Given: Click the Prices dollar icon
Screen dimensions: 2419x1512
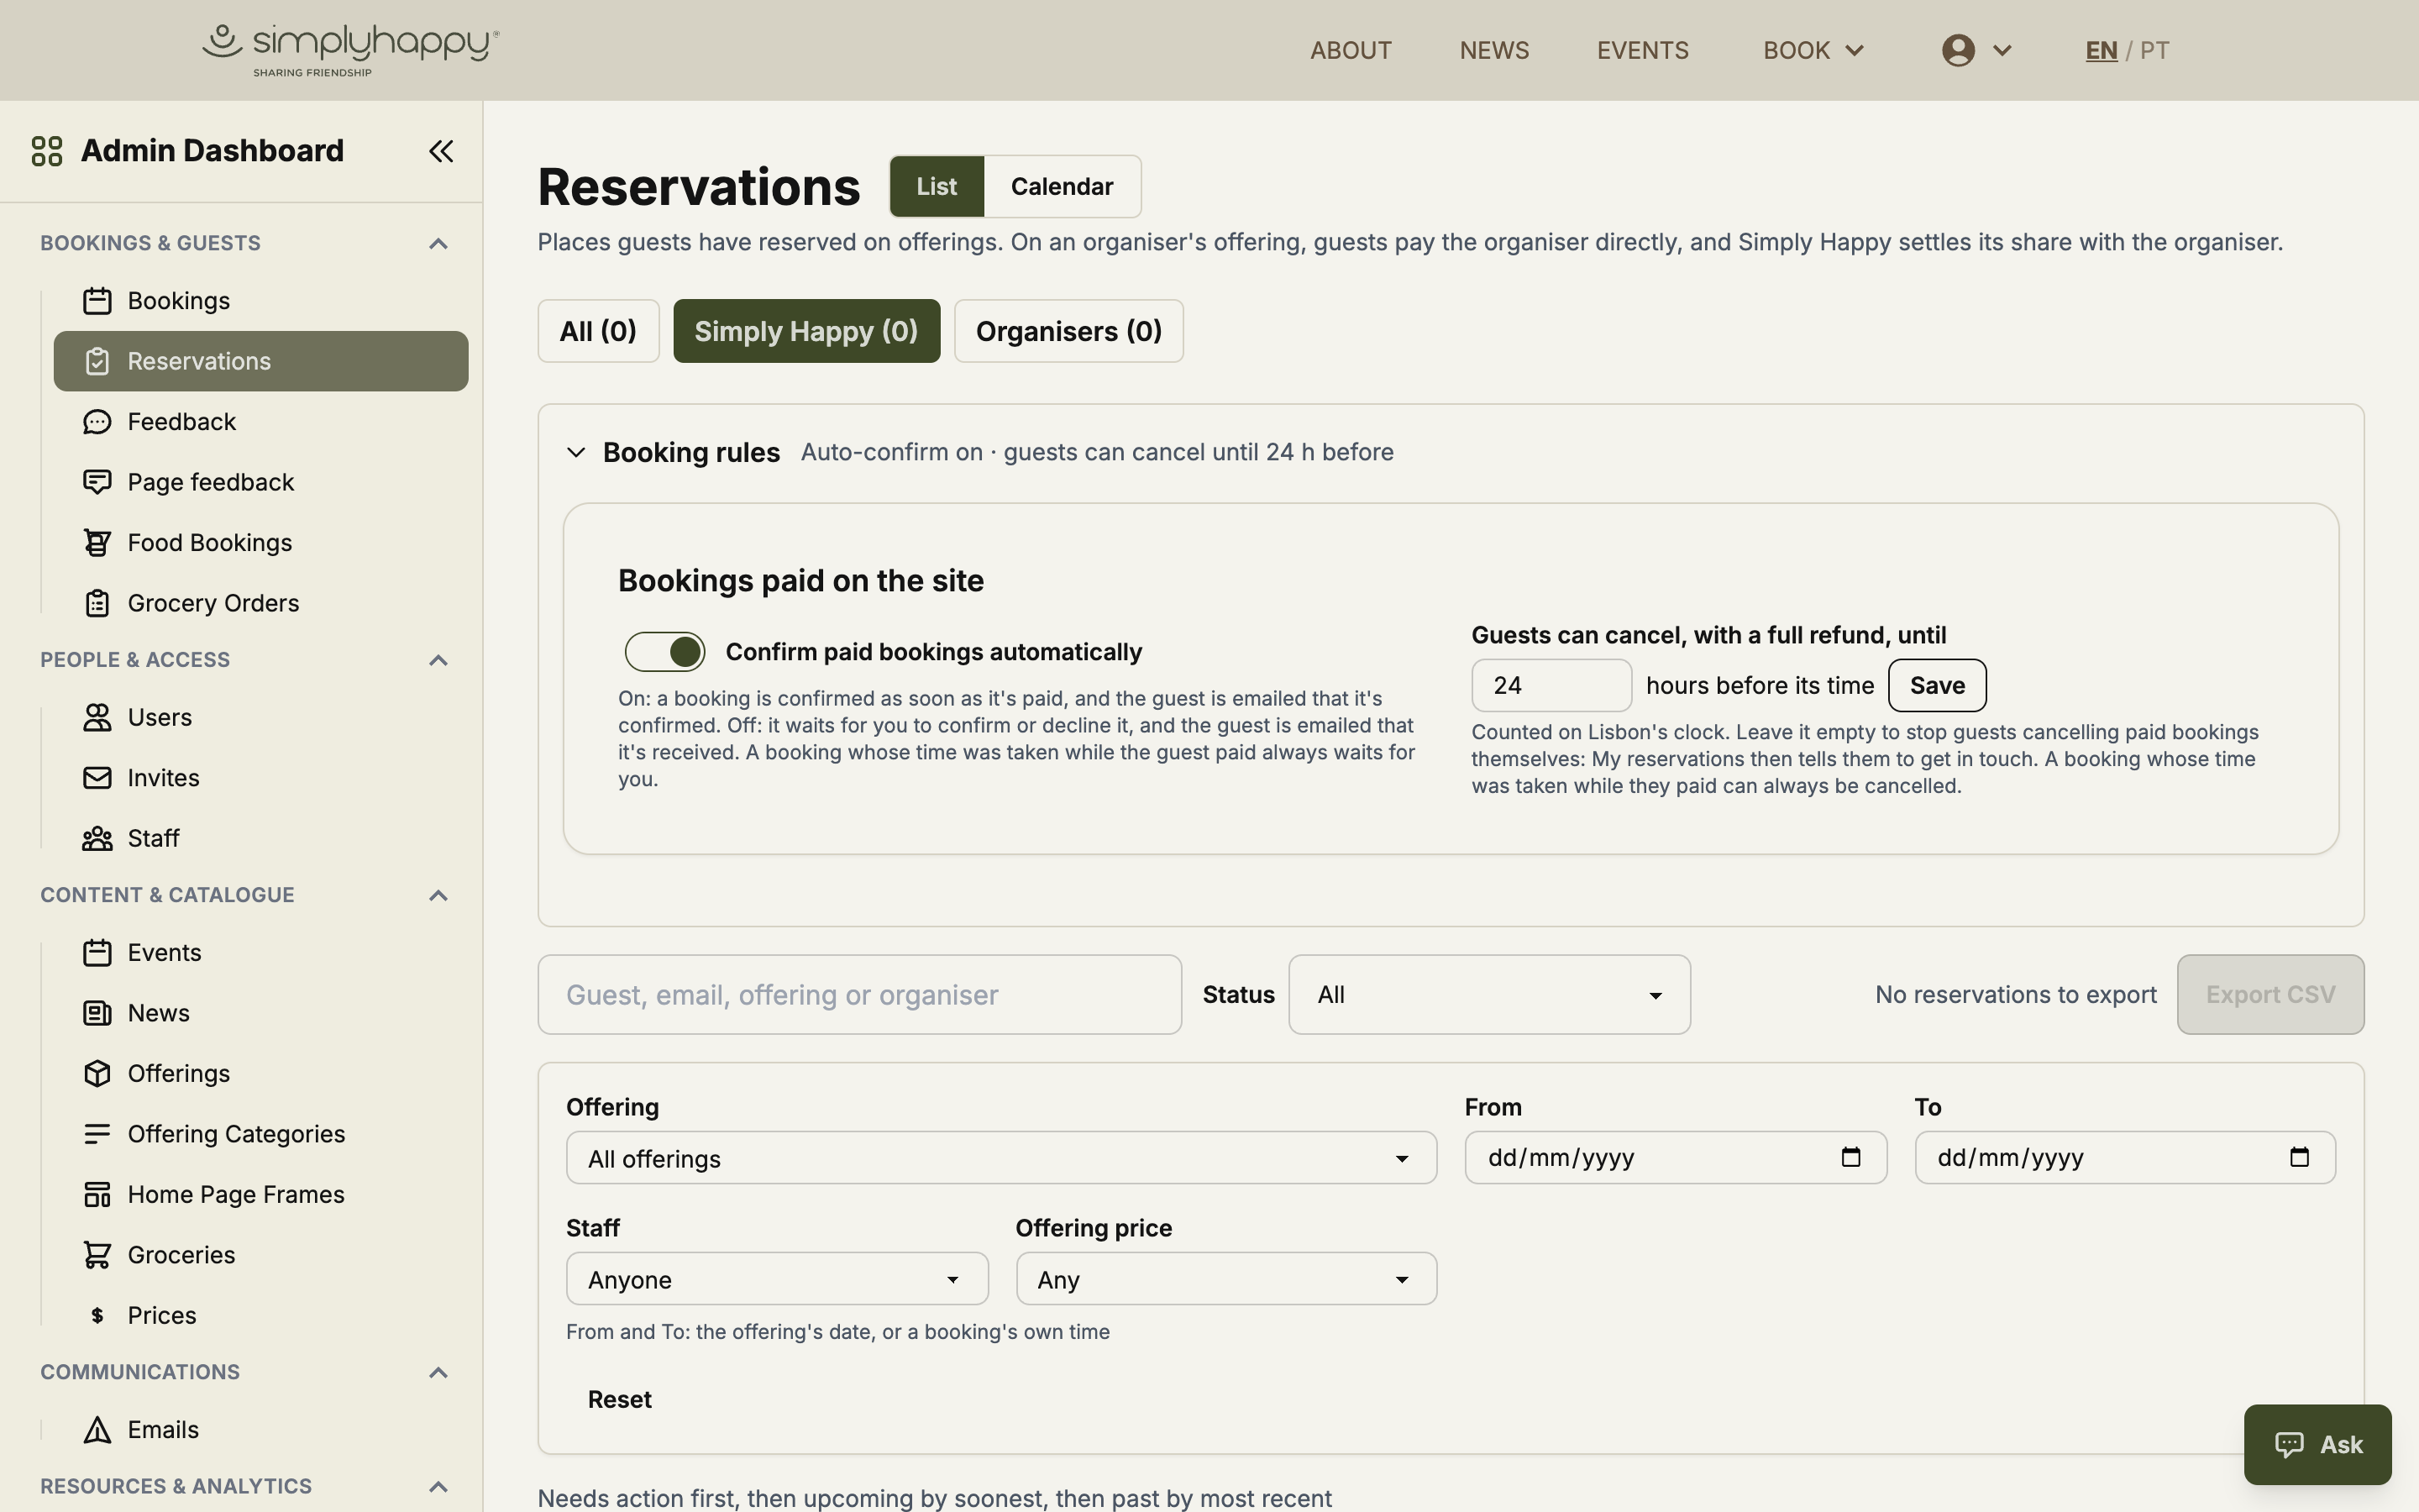Looking at the screenshot, I should tap(97, 1315).
